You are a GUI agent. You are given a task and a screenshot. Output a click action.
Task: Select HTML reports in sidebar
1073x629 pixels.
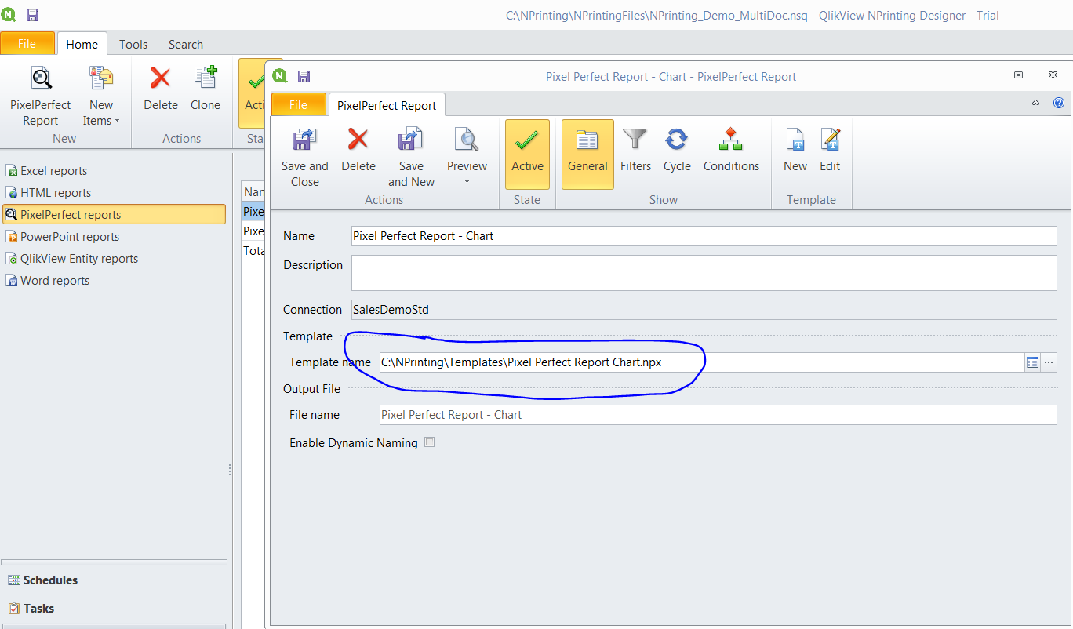point(56,192)
